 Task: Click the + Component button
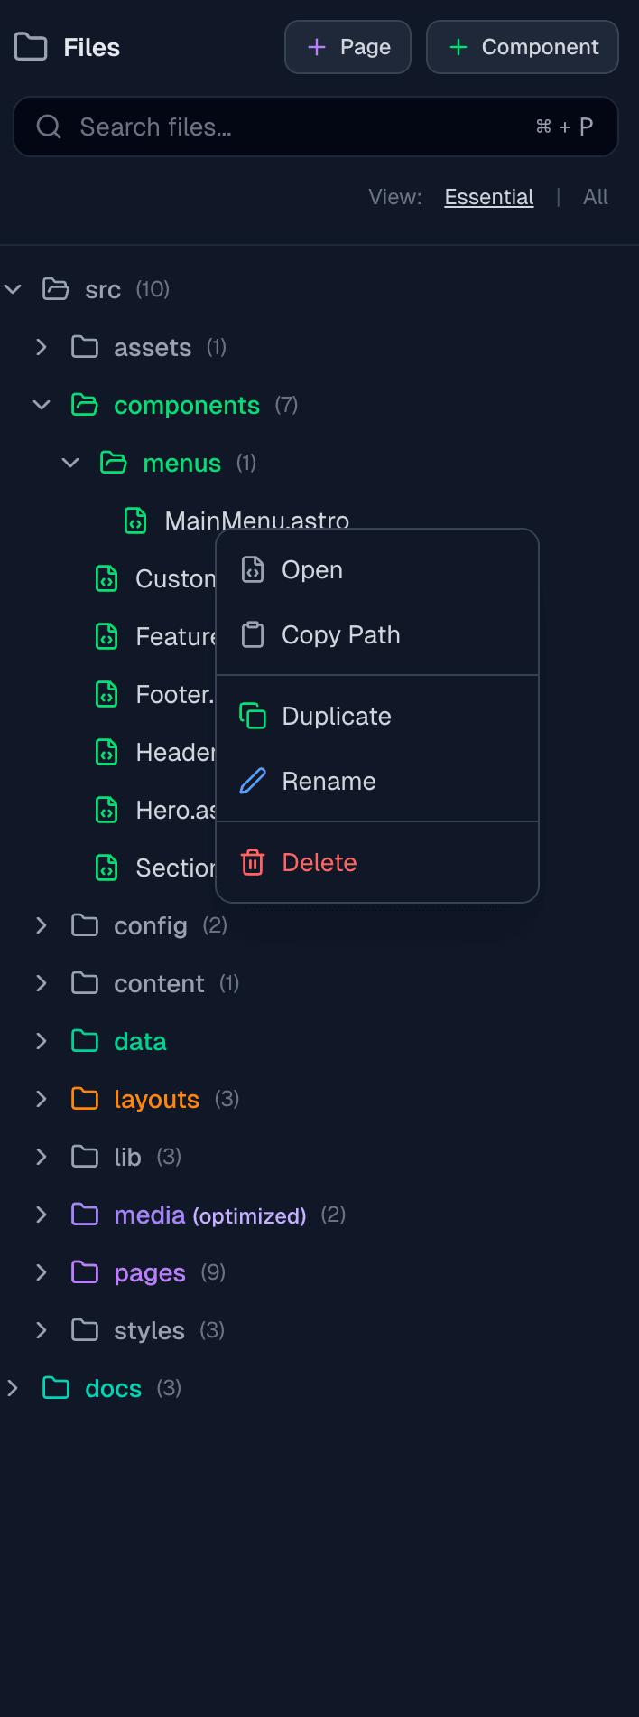tap(522, 47)
